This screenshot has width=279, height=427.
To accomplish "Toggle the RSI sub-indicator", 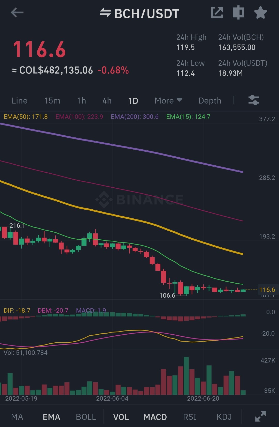I will (190, 417).
